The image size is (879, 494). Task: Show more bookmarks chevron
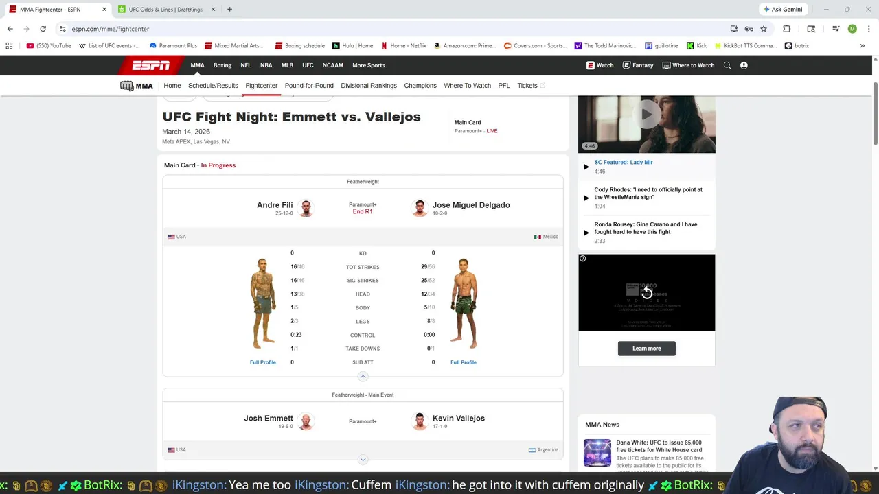(862, 45)
